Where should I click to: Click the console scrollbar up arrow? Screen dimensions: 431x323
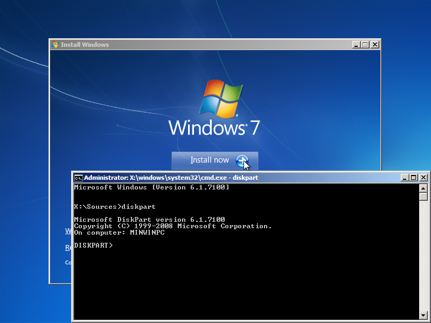tap(423, 188)
